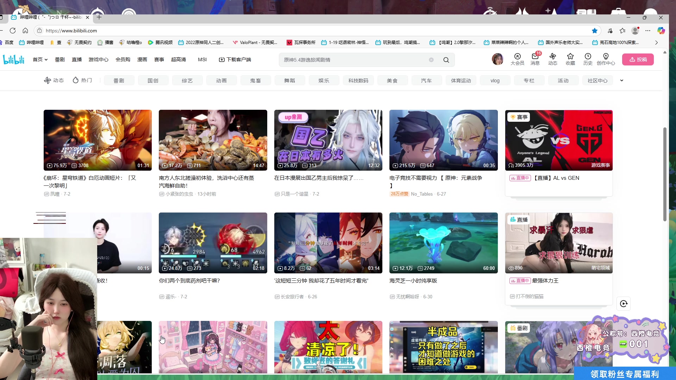Image resolution: width=676 pixels, height=380 pixels.
Task: Open the 动态 fan icon in header
Action: pos(553,59)
